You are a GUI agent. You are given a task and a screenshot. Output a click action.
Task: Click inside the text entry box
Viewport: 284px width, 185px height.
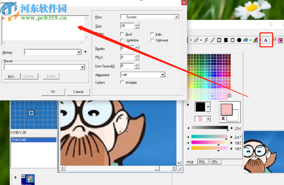pos(43,28)
